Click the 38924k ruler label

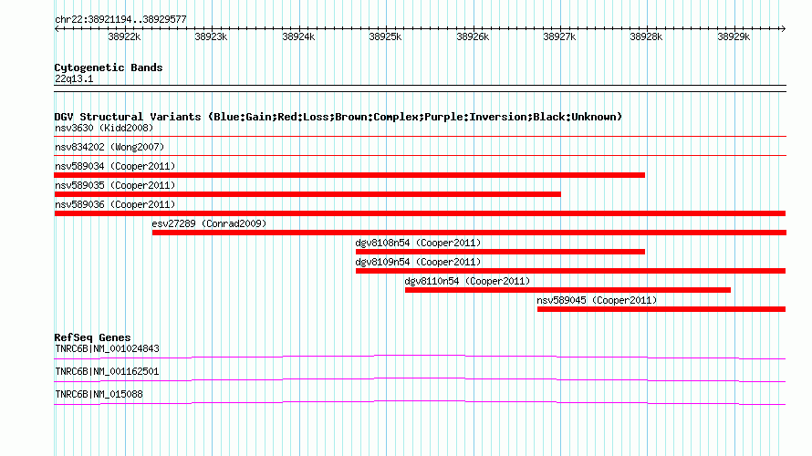pyautogui.click(x=298, y=37)
